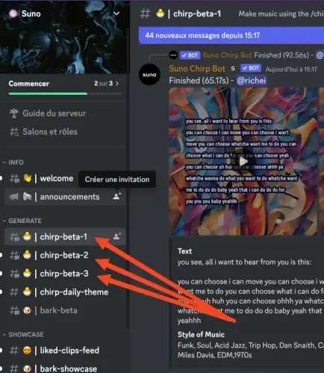Click the chirp-beta-1 channel title
Screen dimensions: 324x373
pos(197,13)
